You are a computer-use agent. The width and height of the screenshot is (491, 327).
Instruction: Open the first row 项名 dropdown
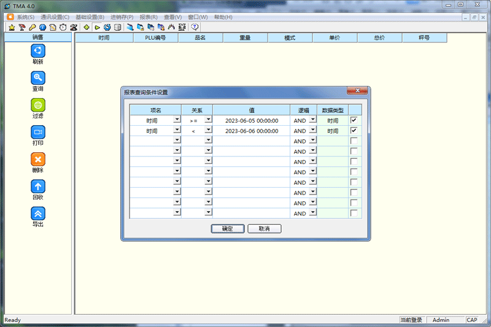click(x=177, y=120)
